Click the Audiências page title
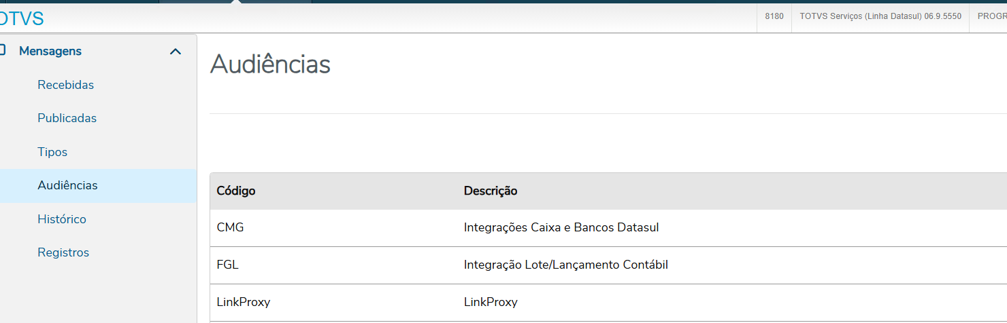The width and height of the screenshot is (1007, 323). tap(270, 64)
